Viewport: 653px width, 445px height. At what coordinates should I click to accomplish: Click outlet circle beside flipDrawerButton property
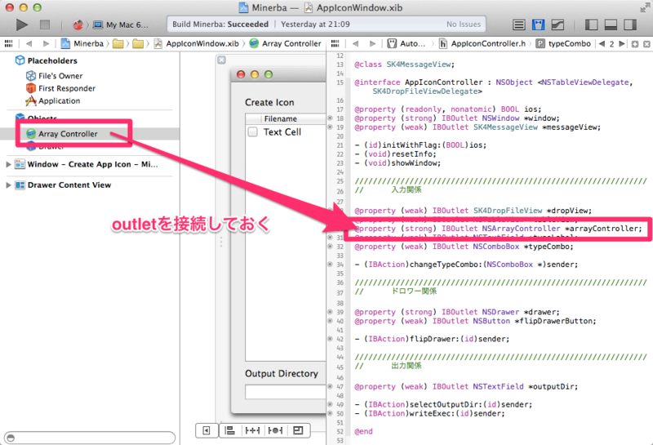[x=330, y=321]
